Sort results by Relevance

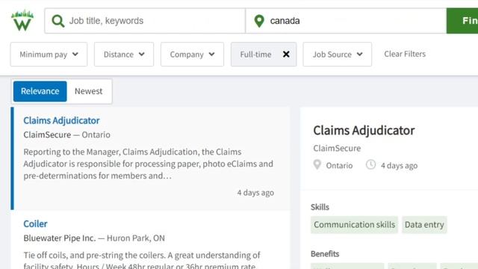click(40, 91)
